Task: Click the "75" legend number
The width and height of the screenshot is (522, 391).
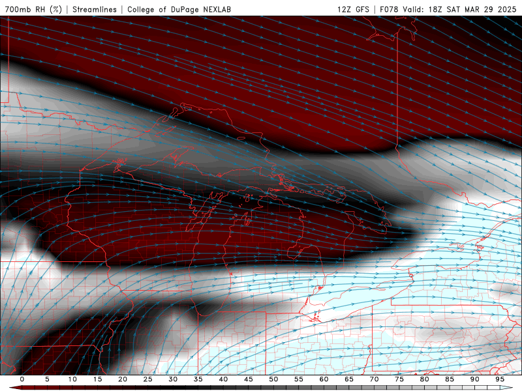Action: pos(399,379)
